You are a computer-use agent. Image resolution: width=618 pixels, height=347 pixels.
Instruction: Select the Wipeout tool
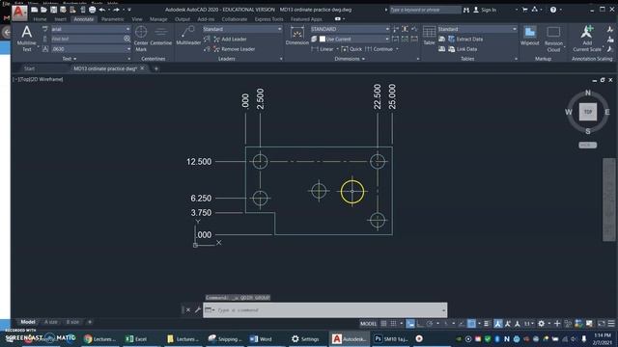click(530, 37)
